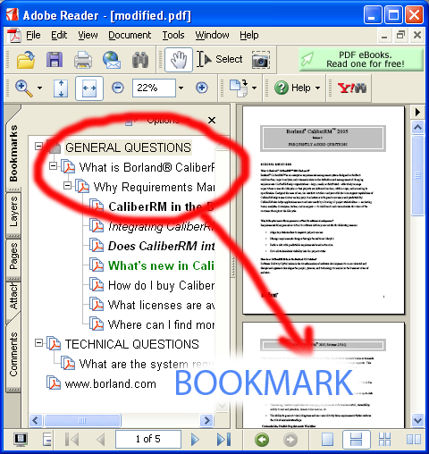Rotate the page view icon

[239, 88]
